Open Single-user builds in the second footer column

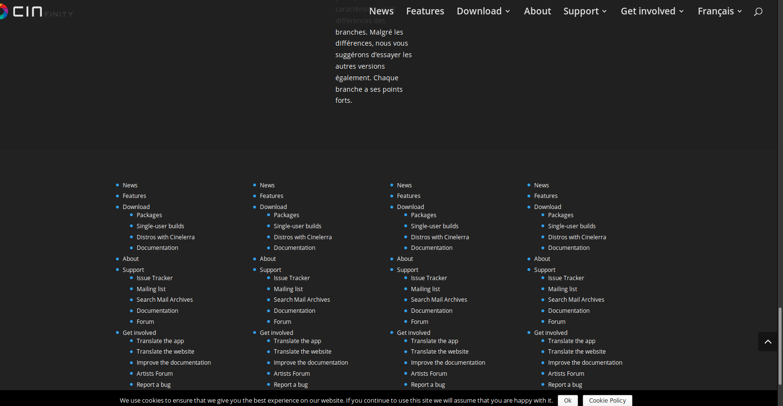[x=297, y=226]
